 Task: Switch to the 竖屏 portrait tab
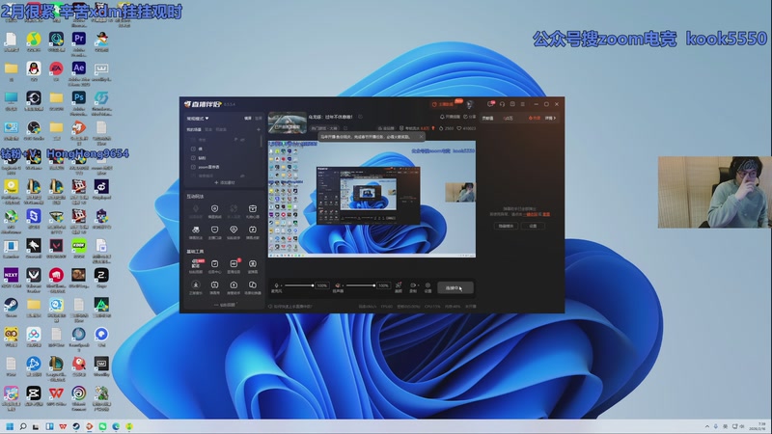pos(258,118)
